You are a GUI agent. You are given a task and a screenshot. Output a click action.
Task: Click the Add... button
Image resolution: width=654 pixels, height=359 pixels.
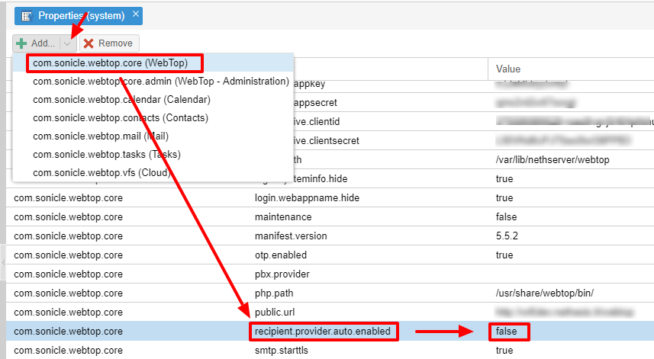coord(37,43)
